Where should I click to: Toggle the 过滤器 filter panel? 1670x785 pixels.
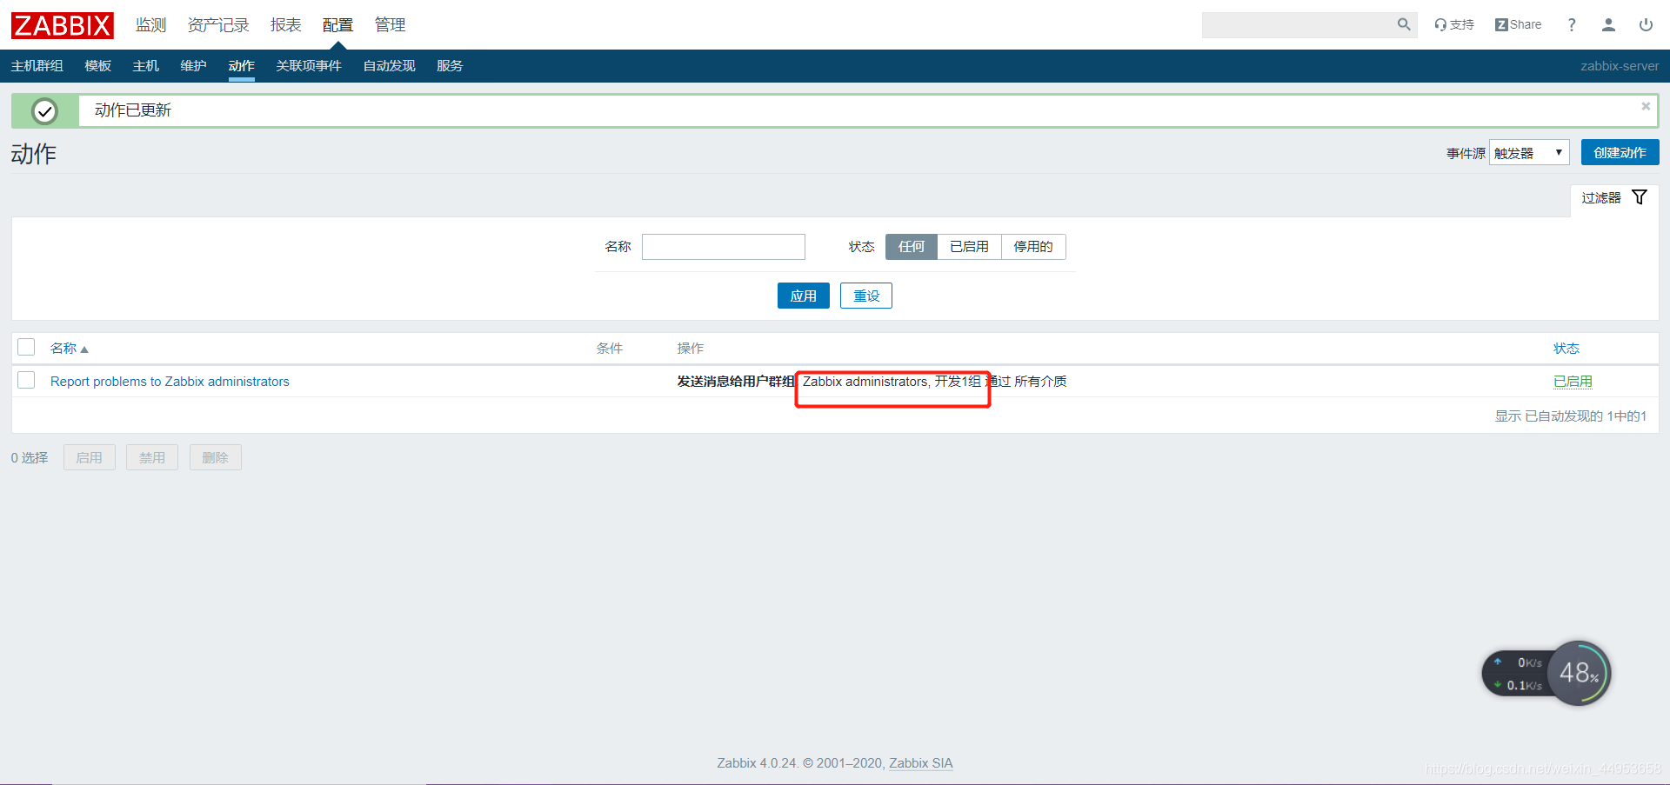(1614, 198)
